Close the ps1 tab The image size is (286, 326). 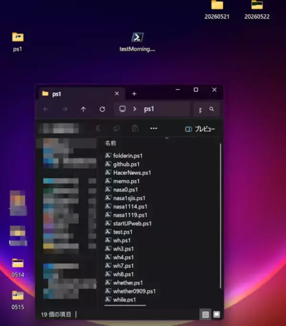(117, 94)
